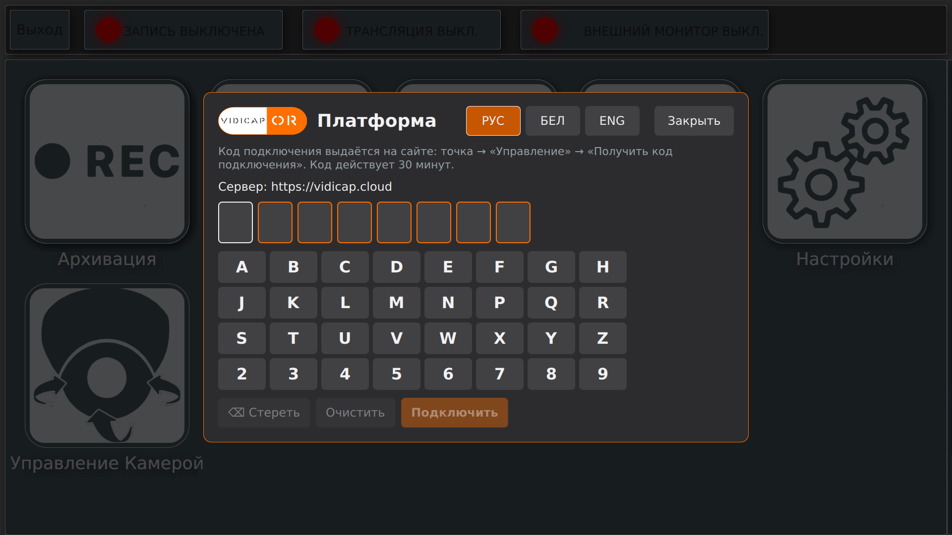Tap the letter Q key

tap(551, 303)
